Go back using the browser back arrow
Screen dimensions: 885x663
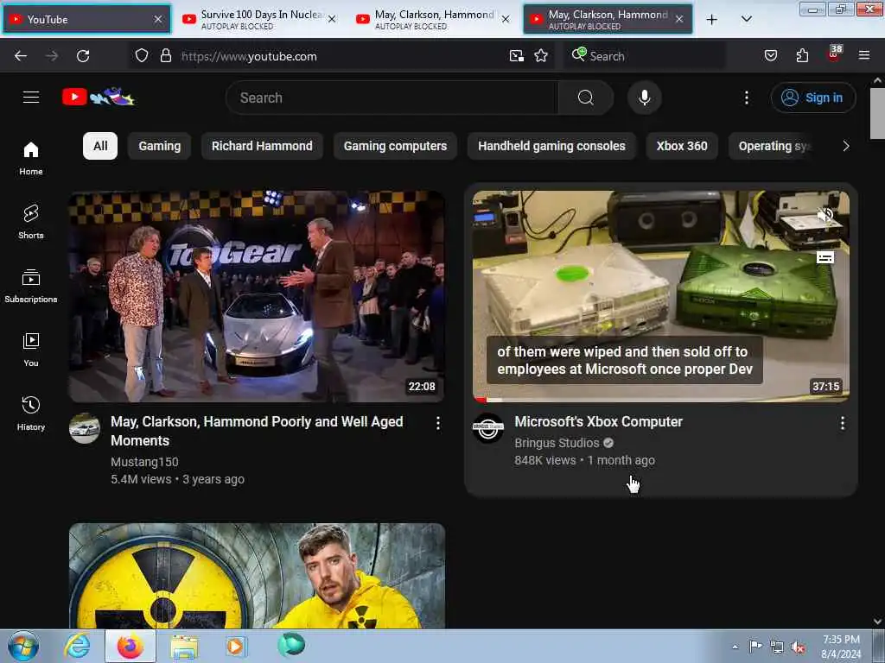(x=21, y=56)
